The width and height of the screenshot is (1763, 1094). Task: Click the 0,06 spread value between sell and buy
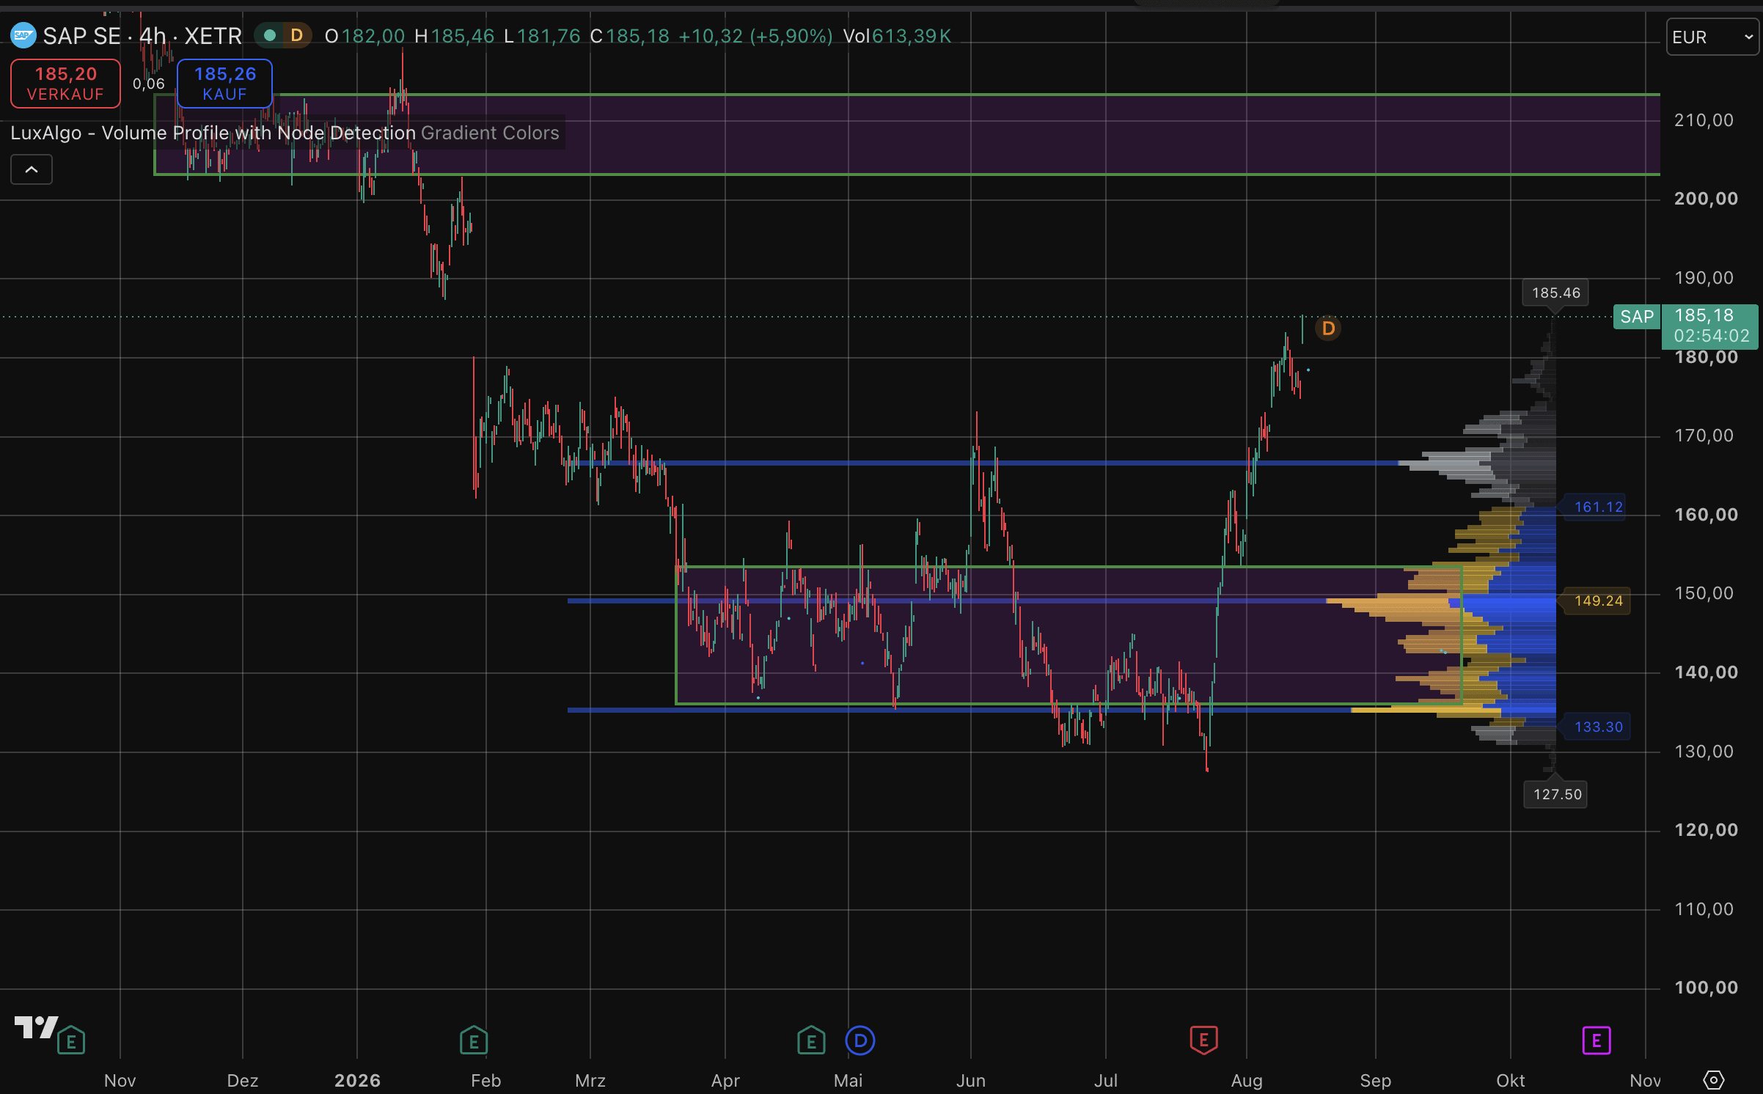148,84
